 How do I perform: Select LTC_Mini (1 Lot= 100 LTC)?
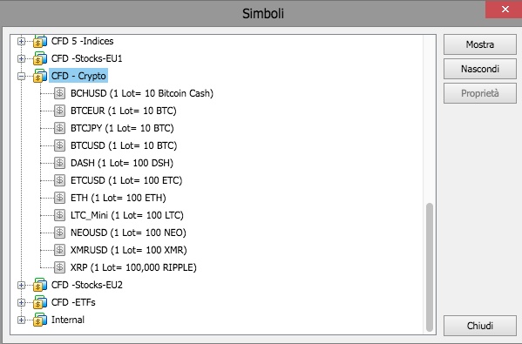(x=127, y=215)
